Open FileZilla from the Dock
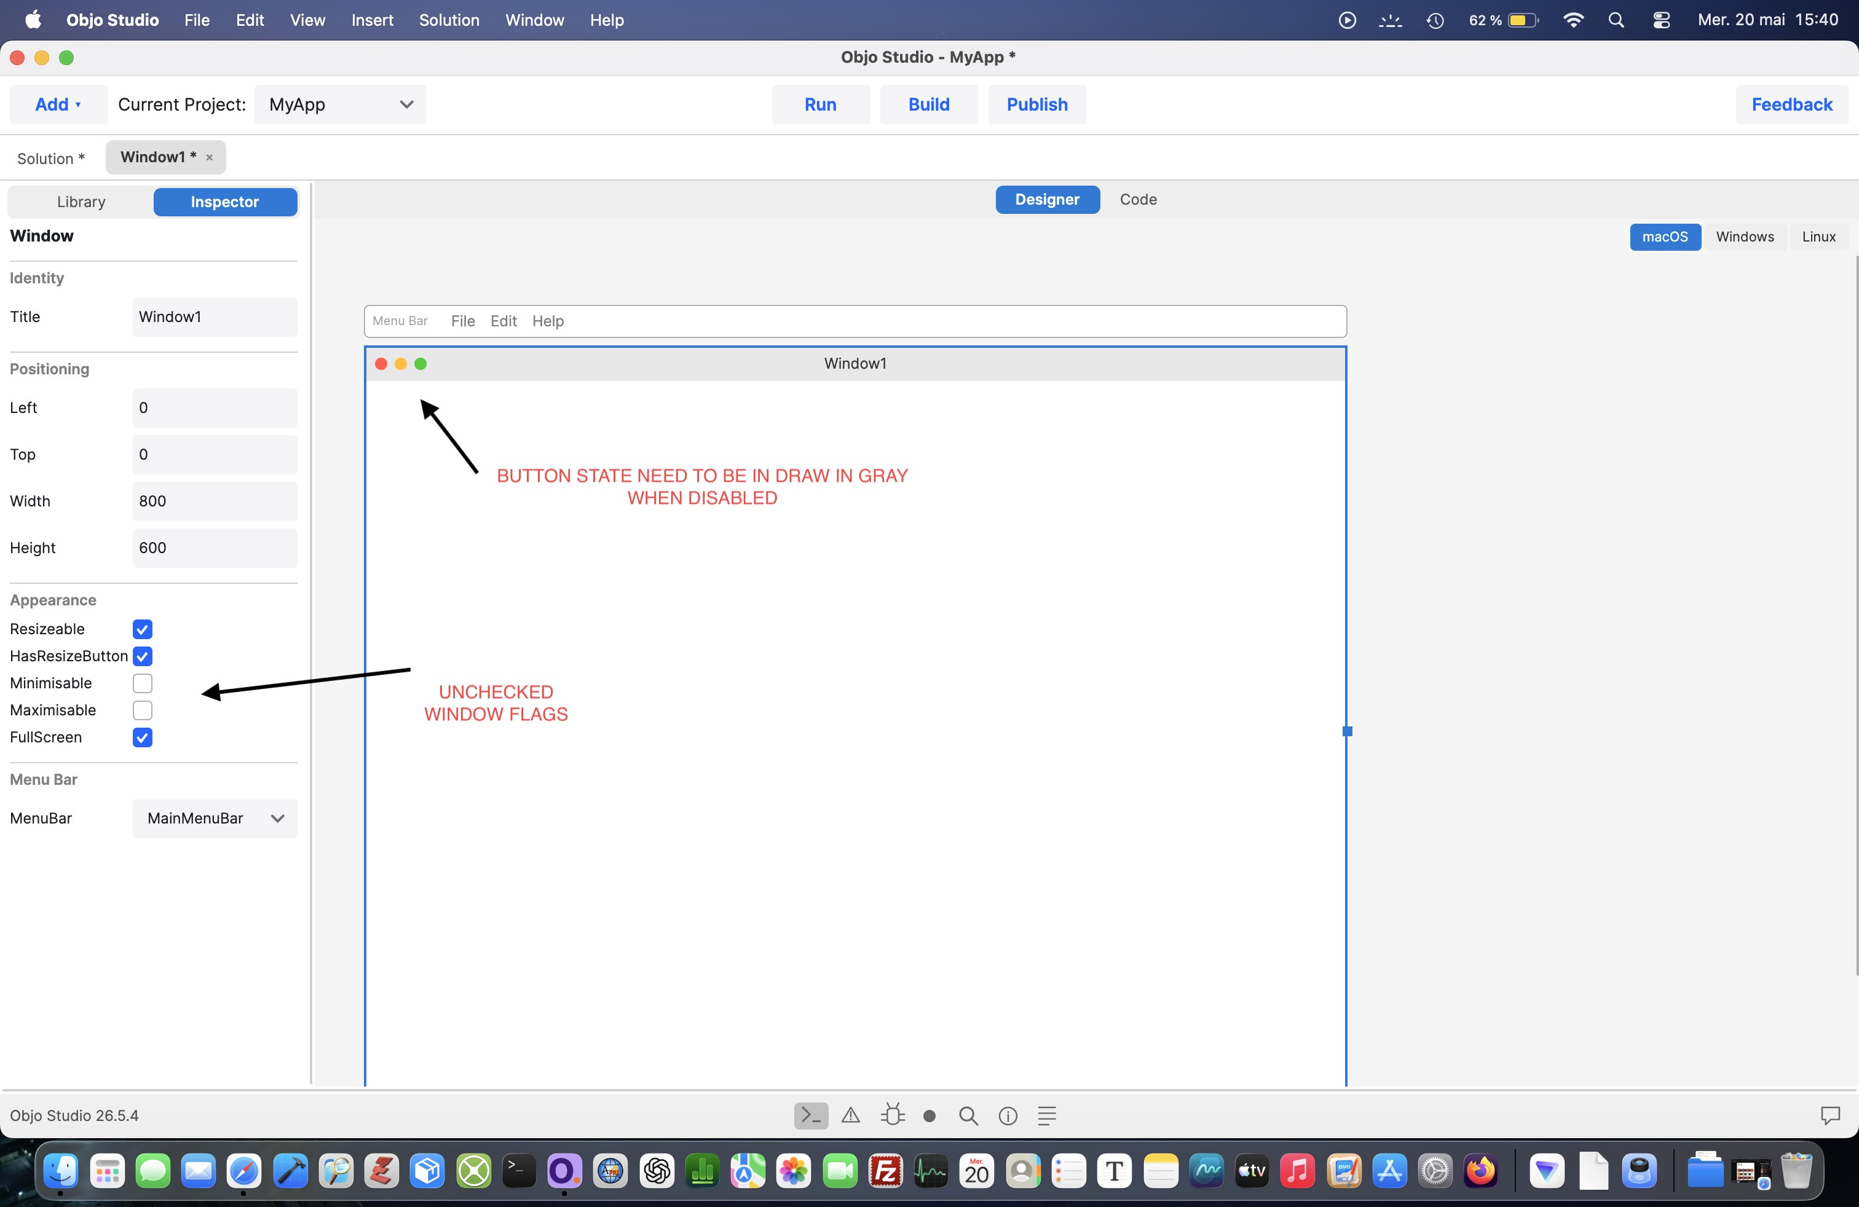Viewport: 1859px width, 1207px height. pyautogui.click(x=886, y=1171)
